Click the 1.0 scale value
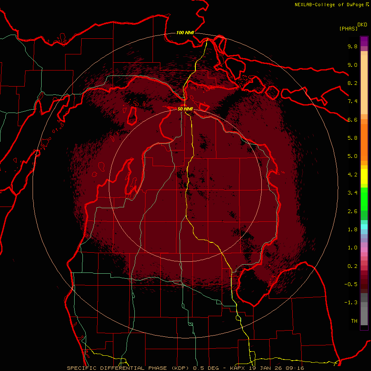Screen dimensions: 371x371 352,248
